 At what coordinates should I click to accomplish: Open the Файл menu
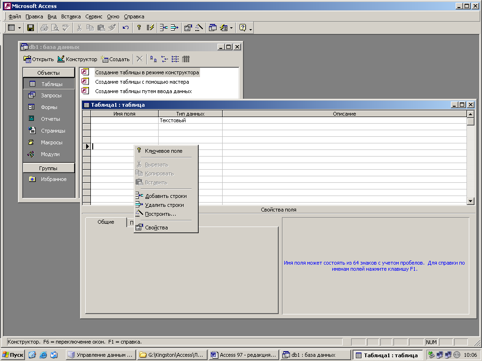15,16
